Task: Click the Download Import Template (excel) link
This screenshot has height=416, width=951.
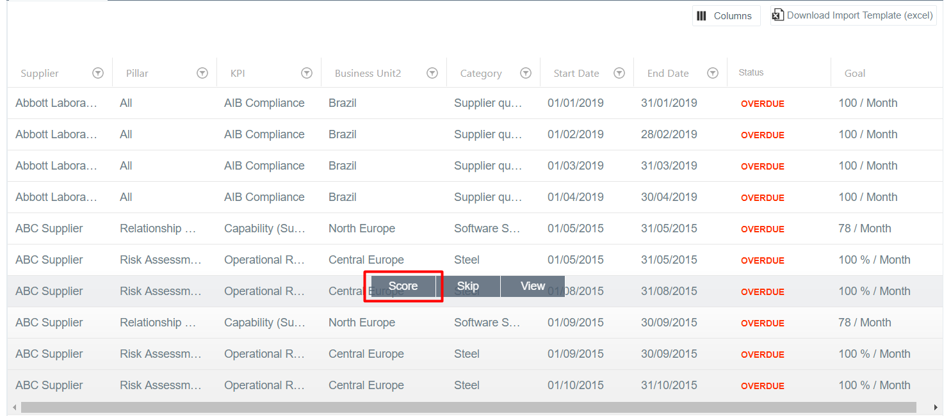Action: (x=859, y=15)
